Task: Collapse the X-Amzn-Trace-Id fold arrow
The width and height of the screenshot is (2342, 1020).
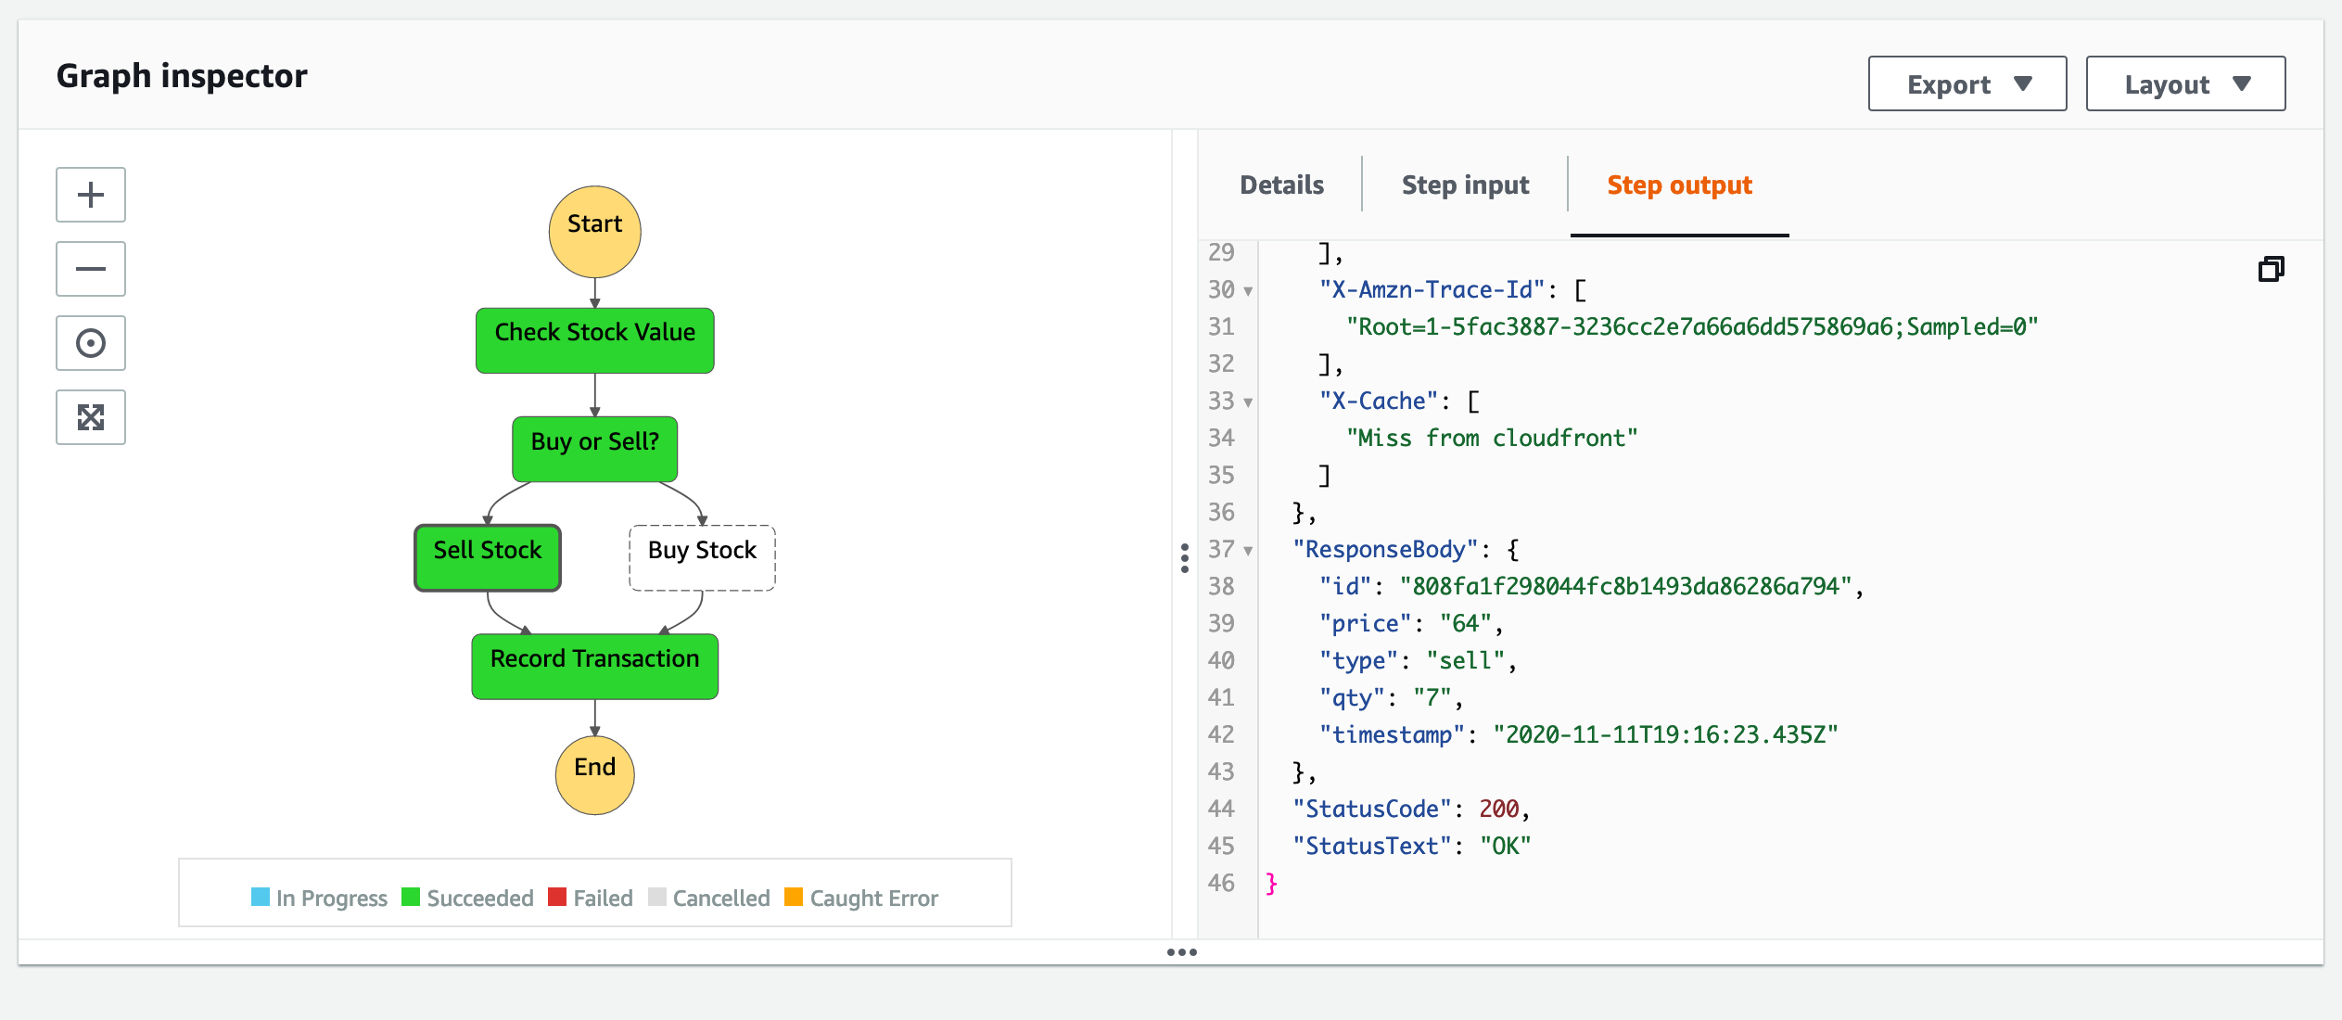Action: click(x=1248, y=291)
